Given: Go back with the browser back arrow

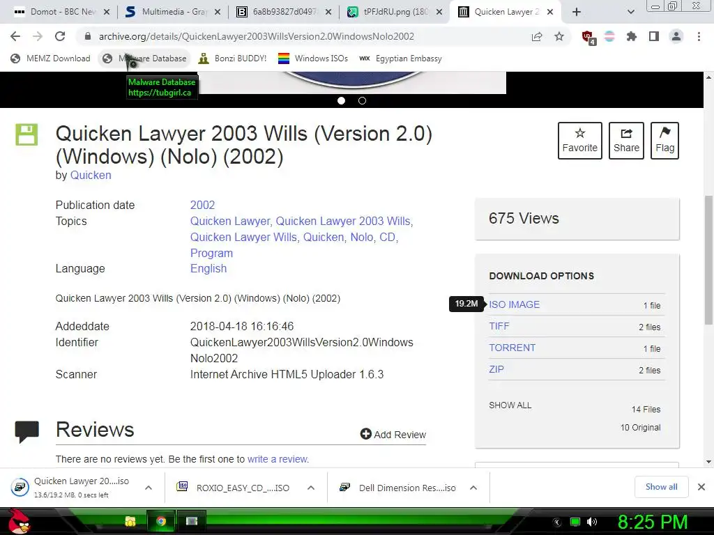Looking at the screenshot, I should (15, 36).
